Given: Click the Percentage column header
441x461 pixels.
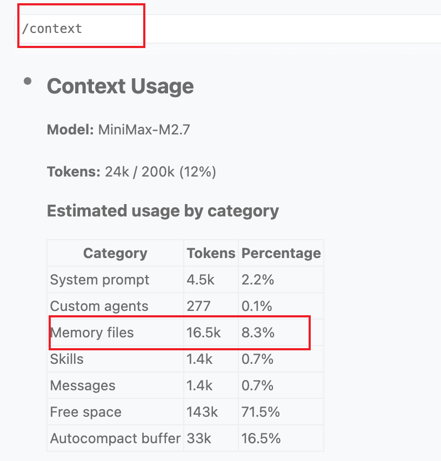Looking at the screenshot, I should point(280,253).
